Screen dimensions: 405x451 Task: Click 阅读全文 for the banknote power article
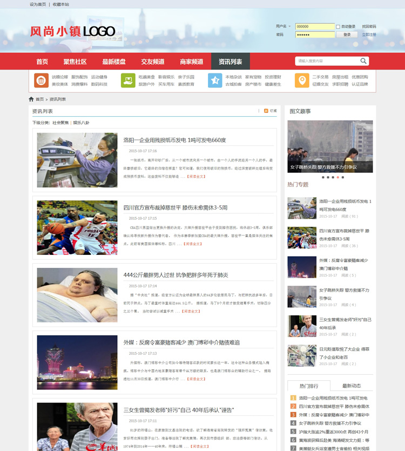(x=196, y=176)
